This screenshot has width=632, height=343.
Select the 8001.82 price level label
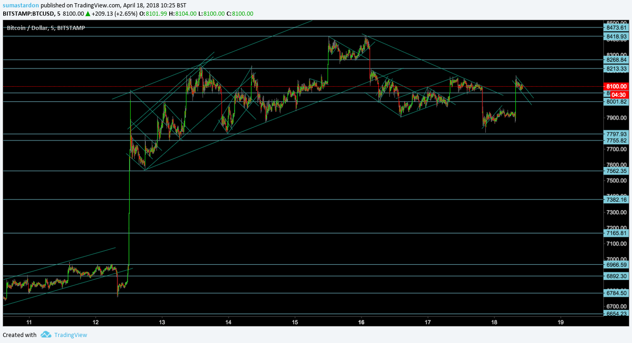click(x=616, y=102)
